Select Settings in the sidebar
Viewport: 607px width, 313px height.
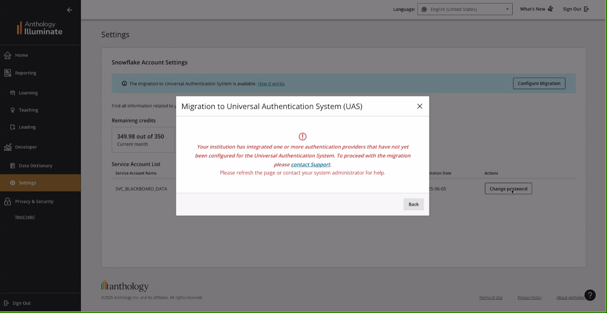tap(40, 183)
